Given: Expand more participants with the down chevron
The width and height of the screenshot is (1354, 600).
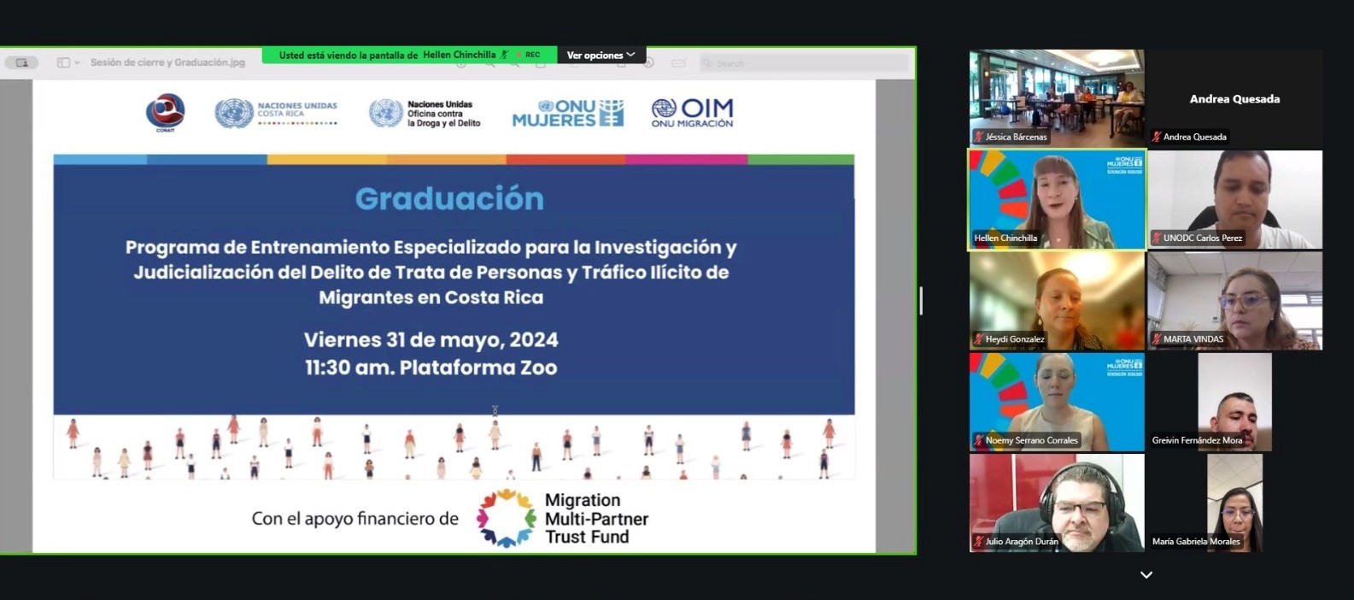Looking at the screenshot, I should click(1146, 575).
